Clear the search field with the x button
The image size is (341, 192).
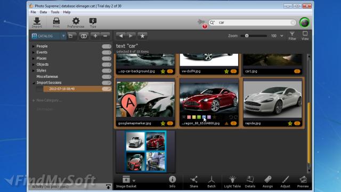tap(293, 22)
